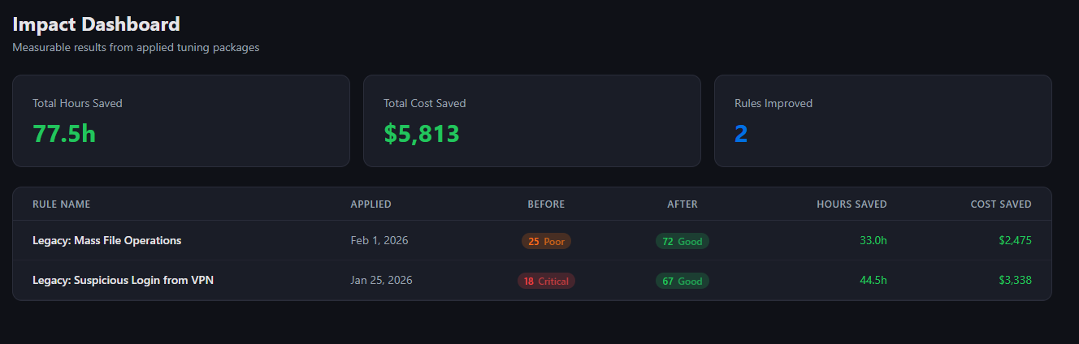Screen dimensions: 1079x344
Task: Sort by Hours Saved column header
Action: click(851, 204)
